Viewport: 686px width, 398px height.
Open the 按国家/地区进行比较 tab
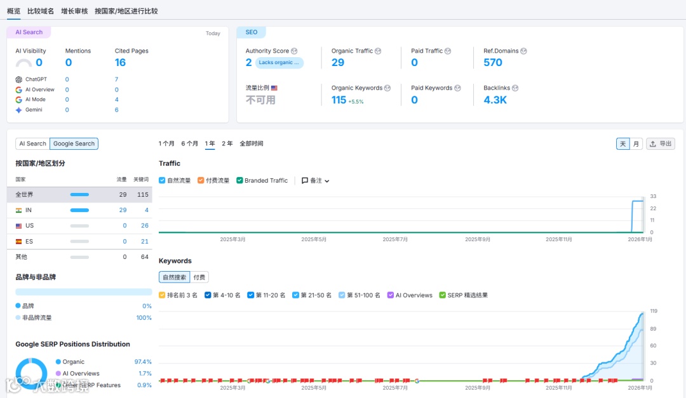click(x=126, y=11)
